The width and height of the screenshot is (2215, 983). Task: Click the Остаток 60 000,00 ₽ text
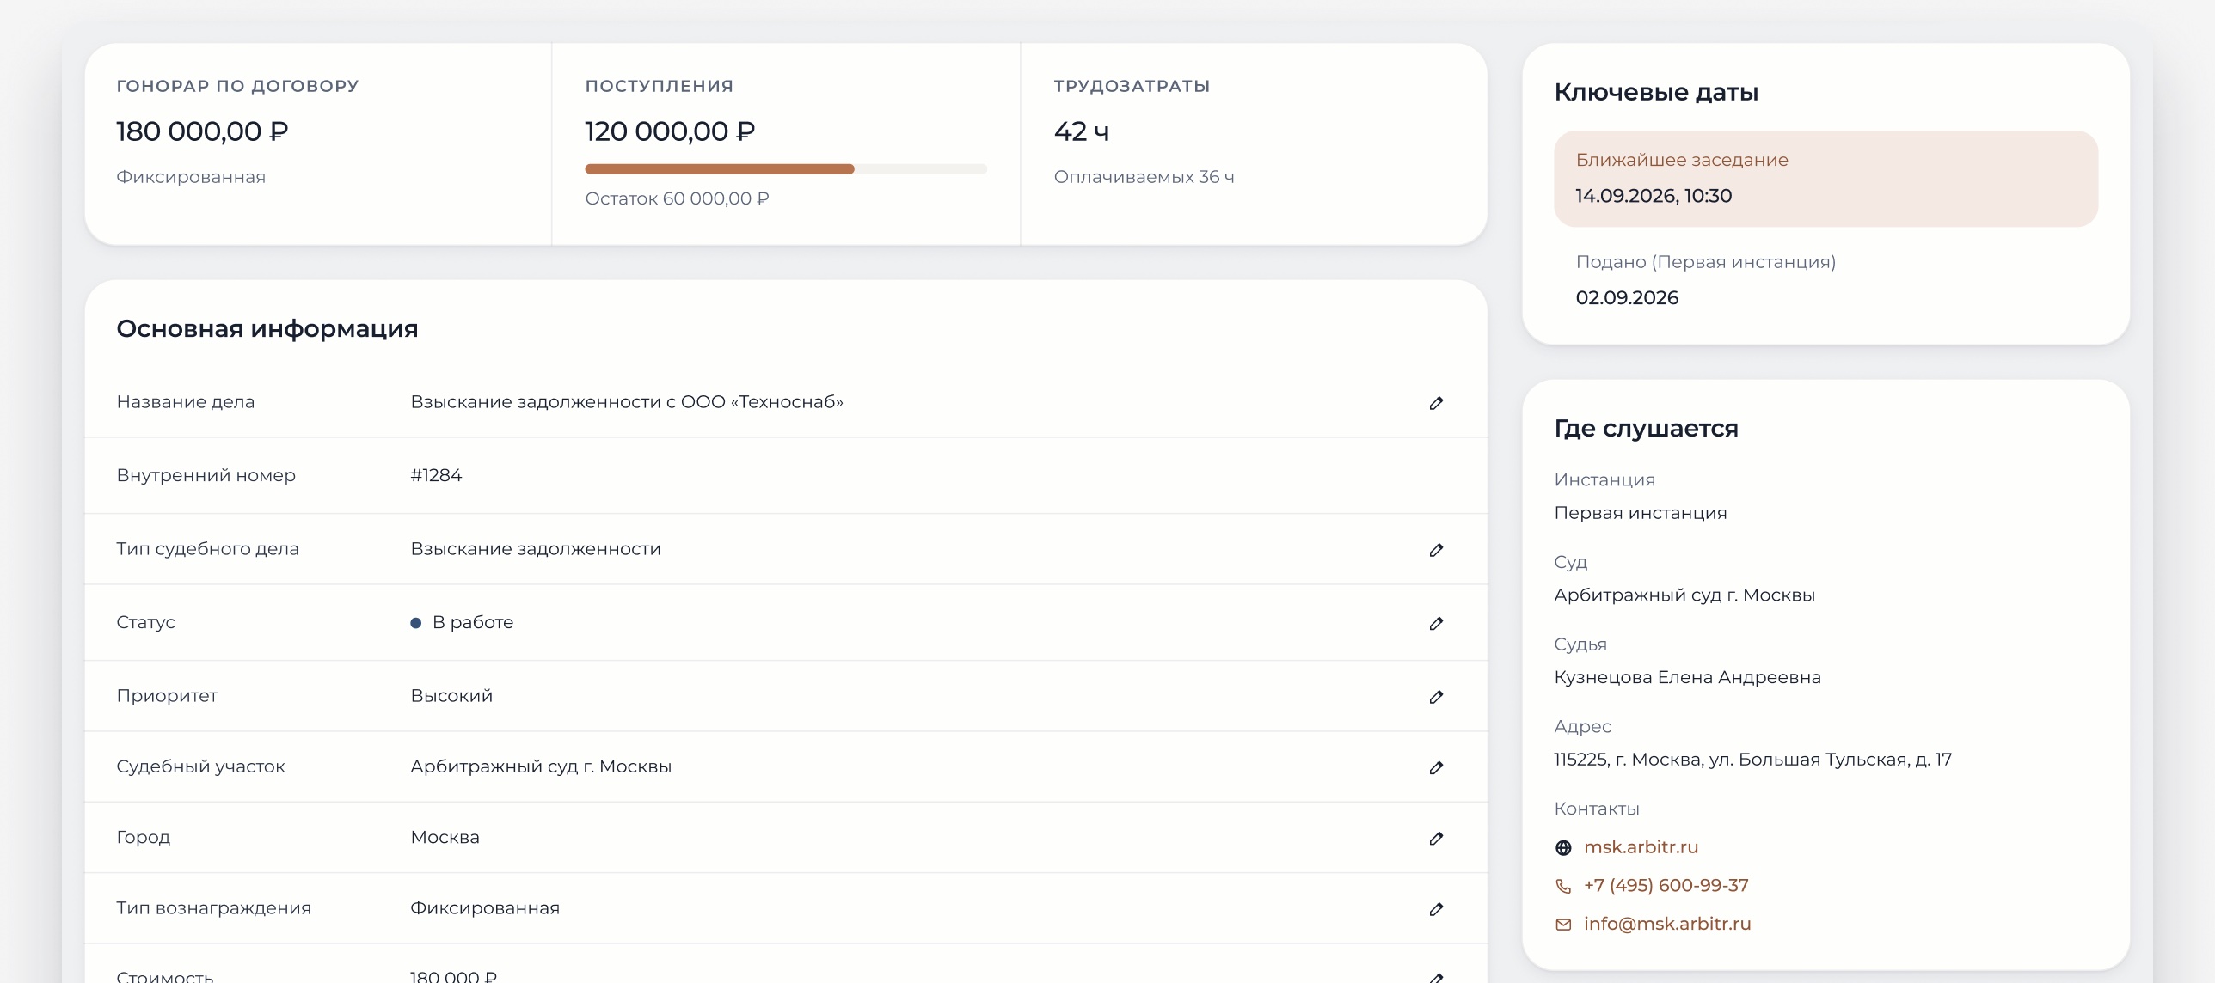677,198
